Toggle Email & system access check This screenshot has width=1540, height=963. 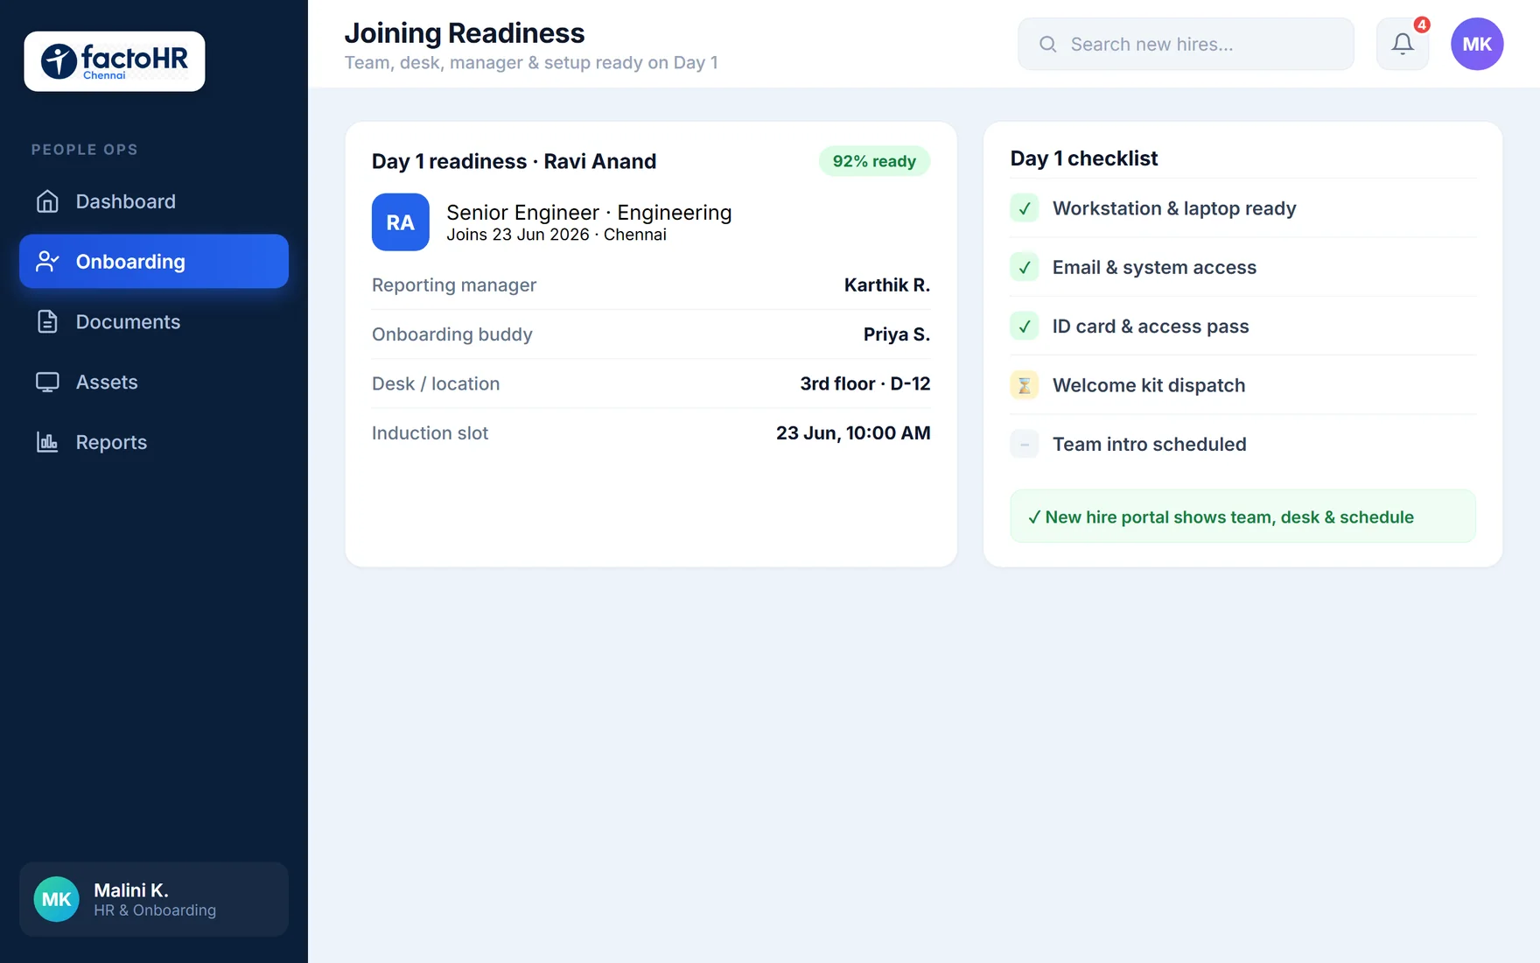[x=1025, y=267]
